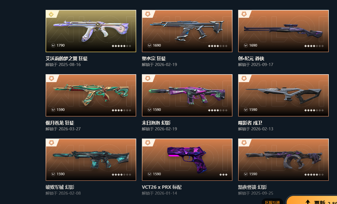This screenshot has height=204, width=337.
Task: Click the three level diamonds on VCT26 card
Action: point(223,174)
